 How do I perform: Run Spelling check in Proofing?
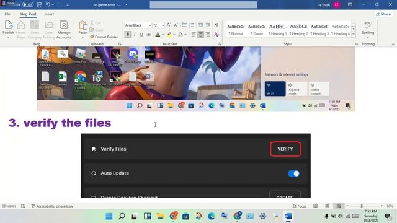(x=368, y=28)
